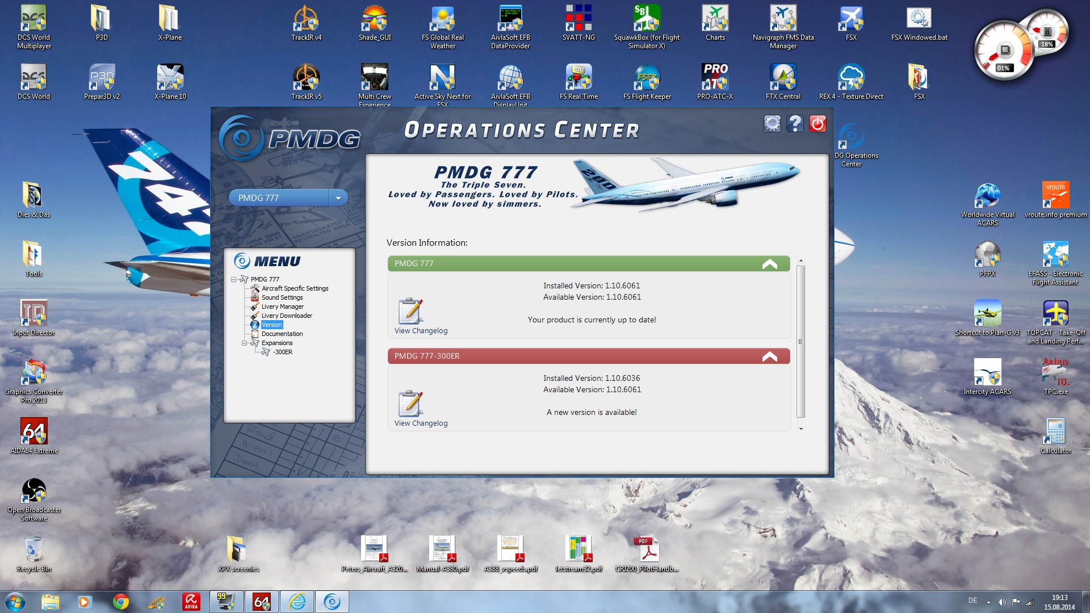Click the version list scroll-up arrow
The image size is (1090, 613).
801,261
